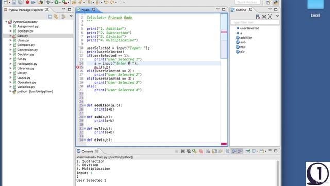330x186 pixels.
Task: Open Package Explorer view menu arrow
Action: (x=71, y=16)
